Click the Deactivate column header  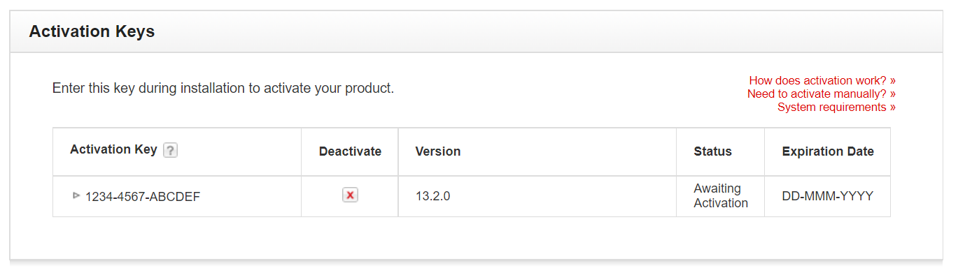pos(350,151)
